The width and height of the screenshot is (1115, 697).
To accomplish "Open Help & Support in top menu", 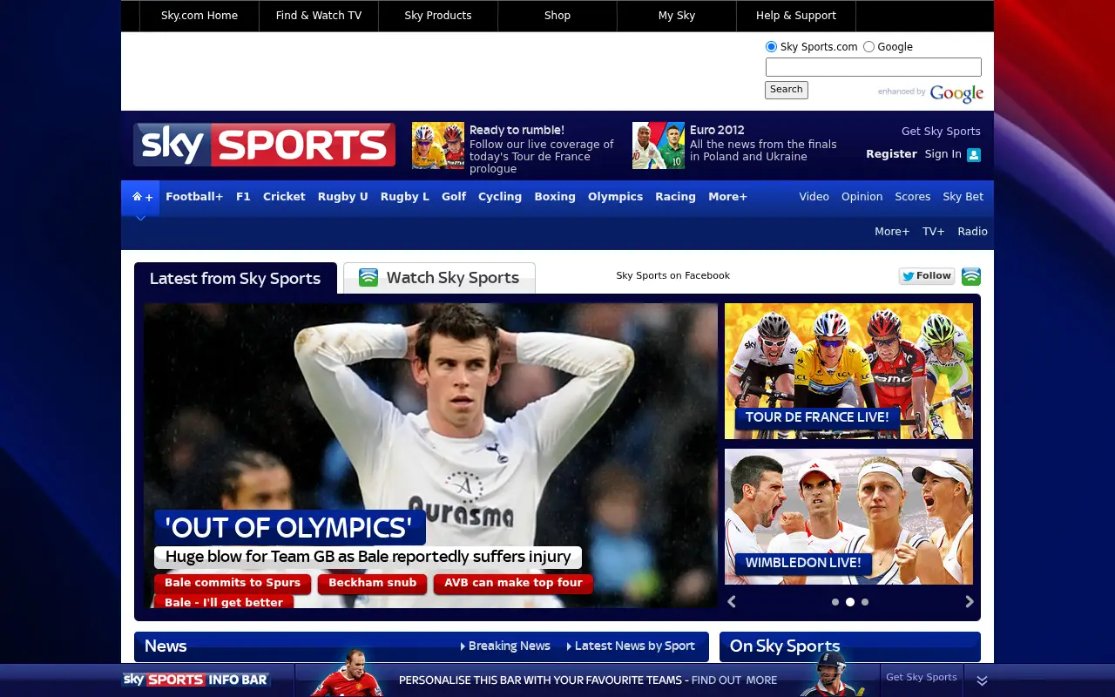I will [x=796, y=16].
